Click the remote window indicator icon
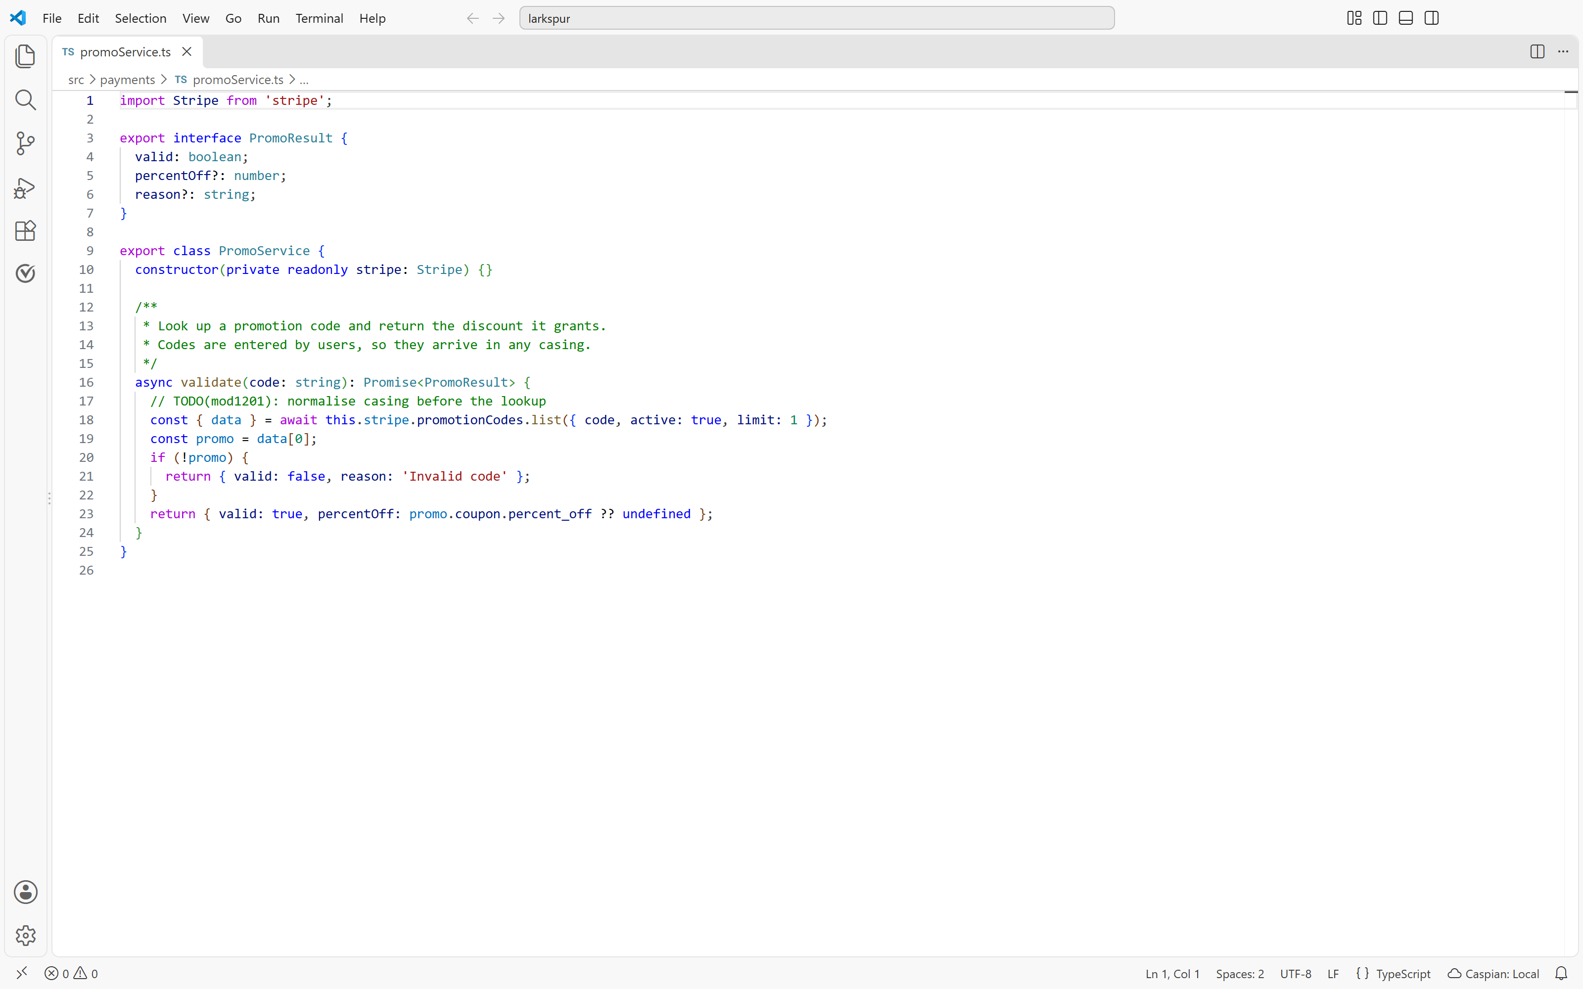 tap(22, 973)
